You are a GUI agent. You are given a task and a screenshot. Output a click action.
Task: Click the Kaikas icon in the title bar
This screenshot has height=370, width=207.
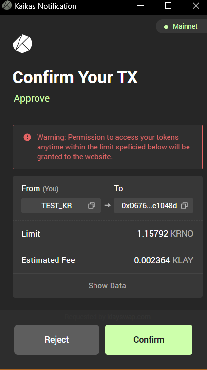coord(7,6)
